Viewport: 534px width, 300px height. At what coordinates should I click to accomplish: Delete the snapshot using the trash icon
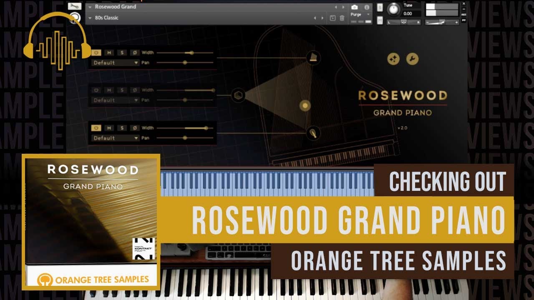pyautogui.click(x=342, y=18)
